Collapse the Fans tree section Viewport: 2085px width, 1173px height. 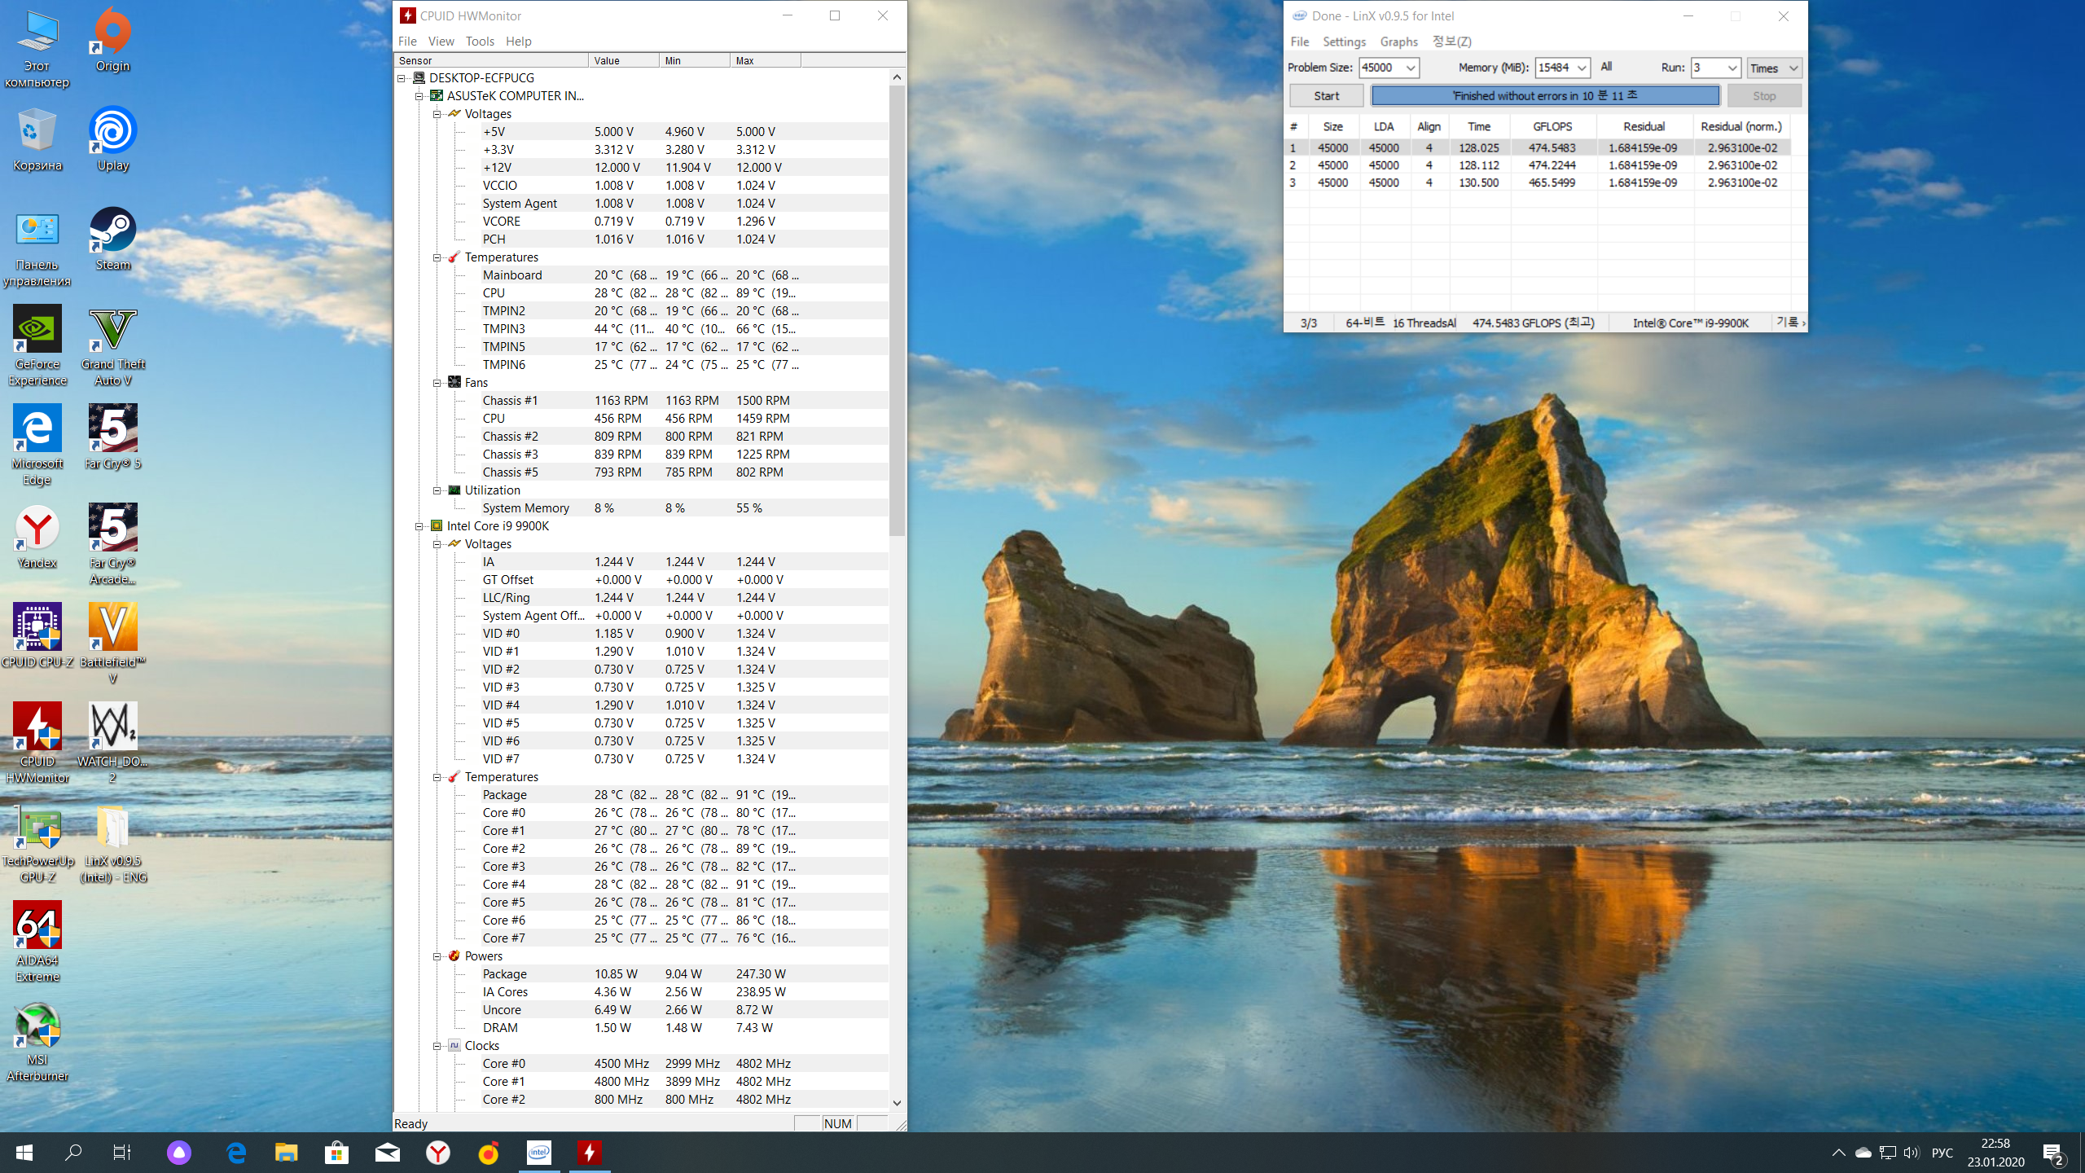point(437,383)
